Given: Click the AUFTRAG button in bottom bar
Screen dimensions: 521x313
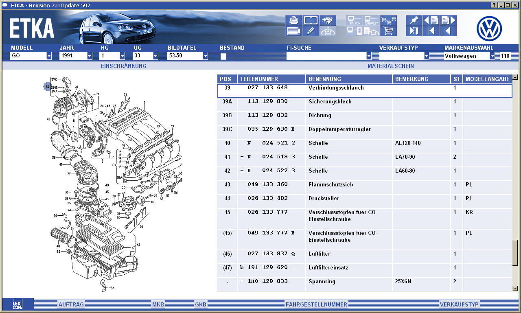Looking at the screenshot, I should (71, 304).
